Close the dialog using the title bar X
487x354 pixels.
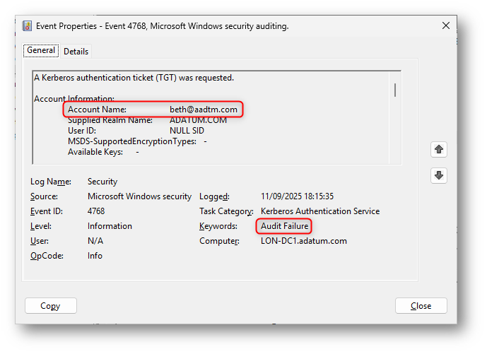[x=445, y=25]
